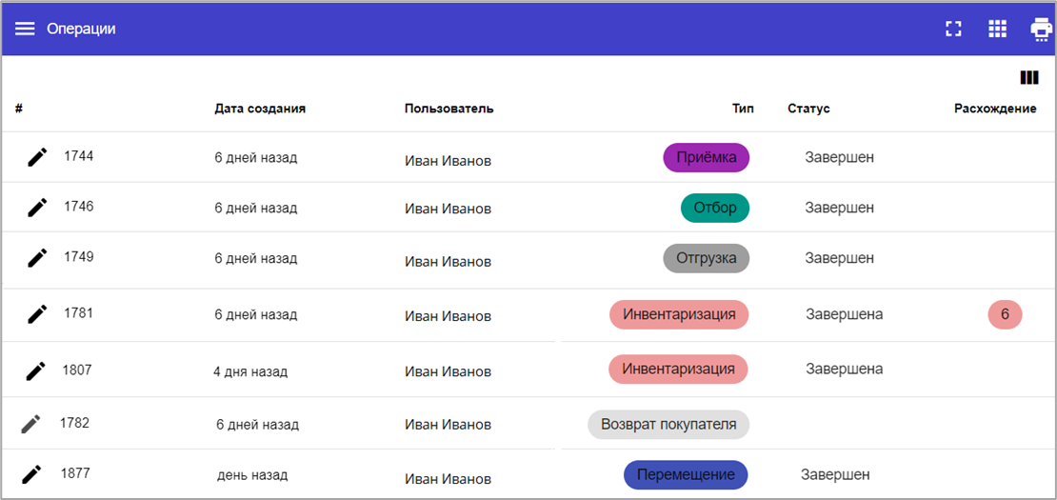The height and width of the screenshot is (500, 1057).
Task: Click the Расхождение column header
Action: tap(995, 109)
